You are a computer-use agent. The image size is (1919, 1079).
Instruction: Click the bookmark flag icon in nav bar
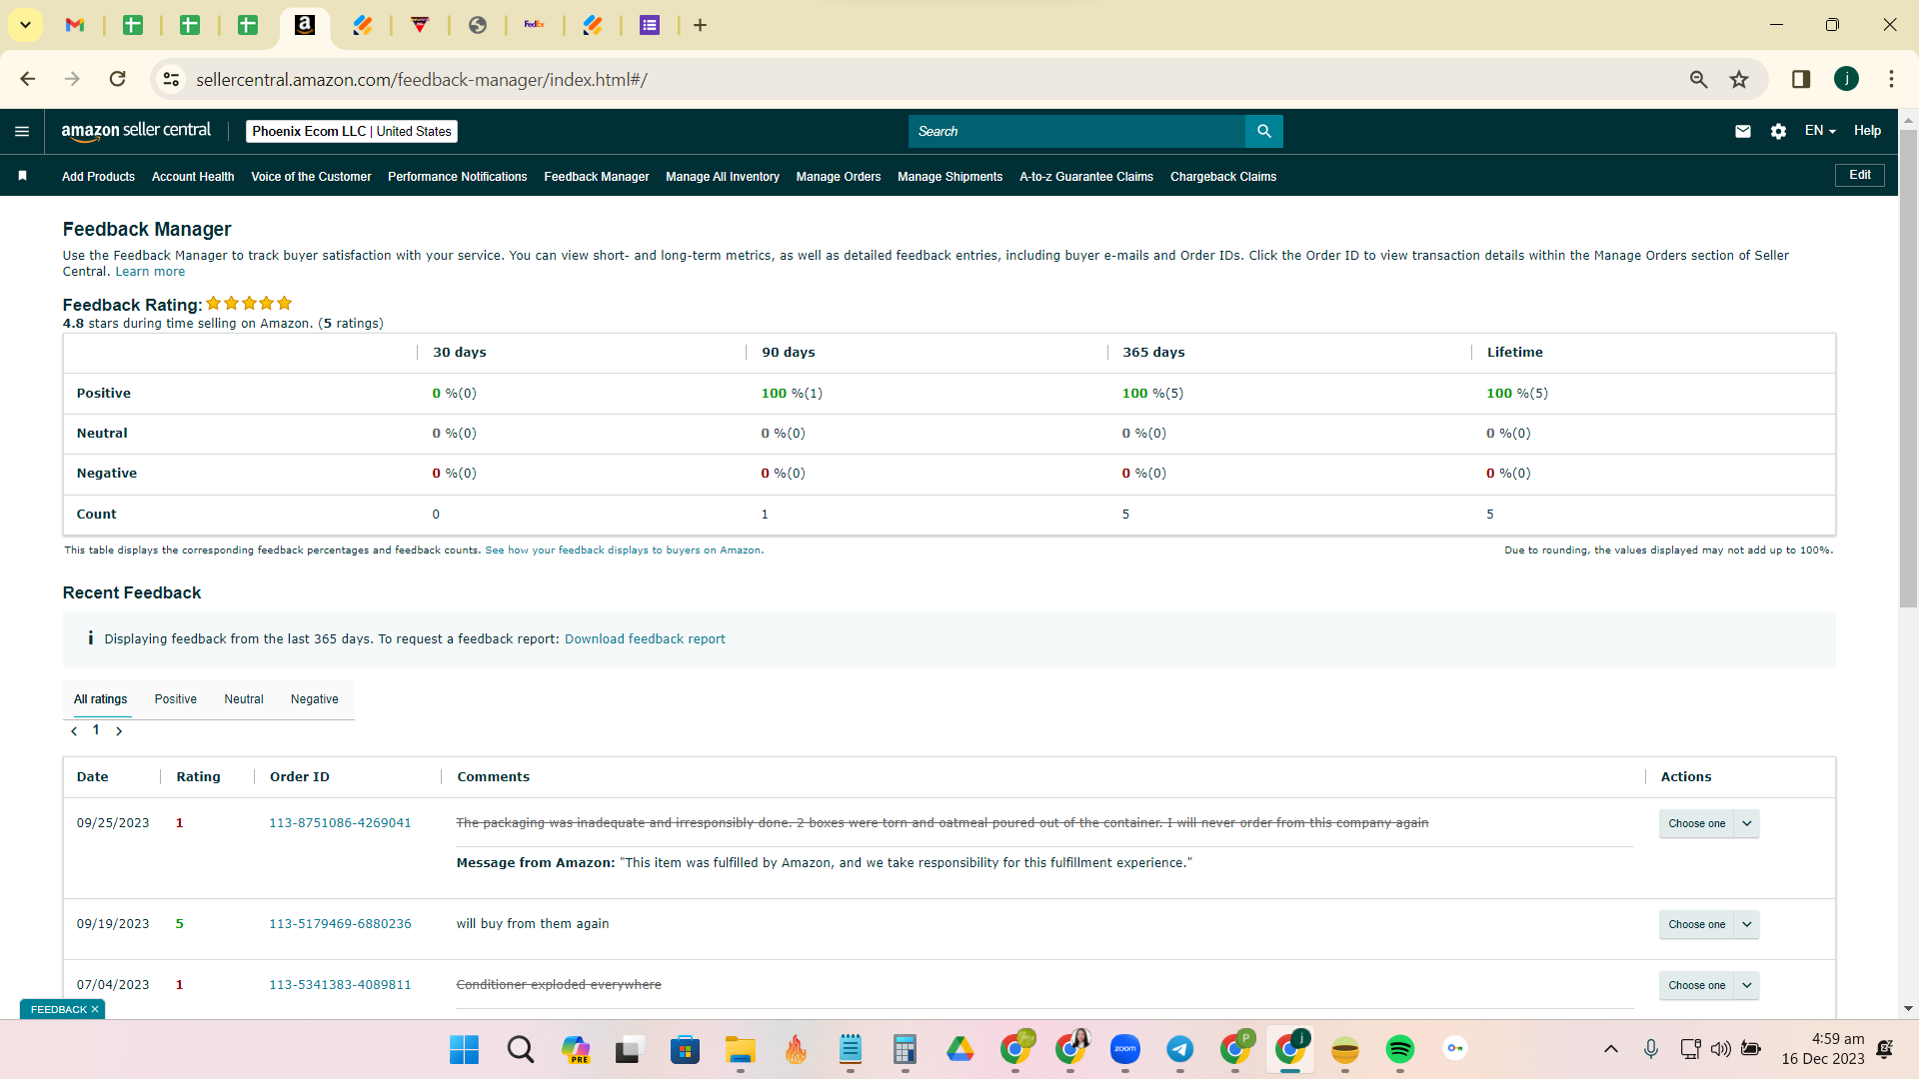click(22, 176)
